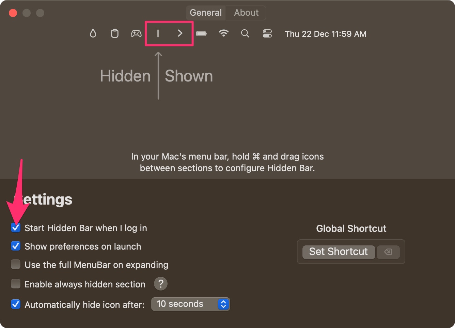This screenshot has width=455, height=328.
Task: Enable Use the full MenuBar on expanding
Action: click(16, 264)
